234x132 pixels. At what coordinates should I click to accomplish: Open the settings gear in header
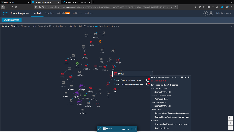click(211, 13)
